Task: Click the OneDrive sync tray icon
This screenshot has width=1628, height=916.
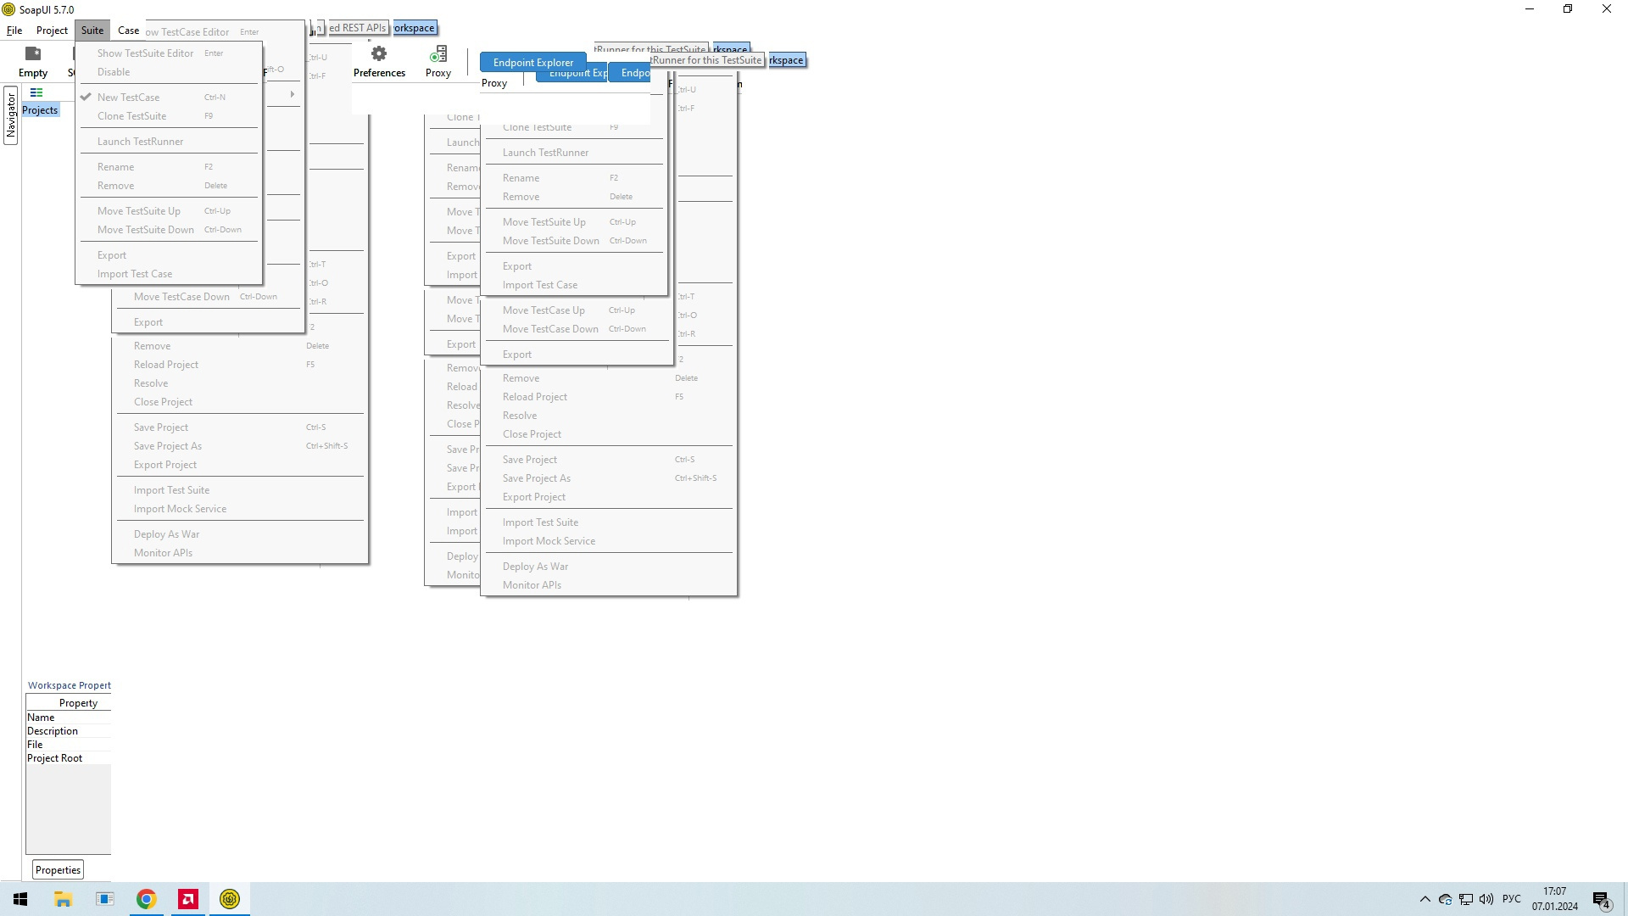Action: 1446,899
